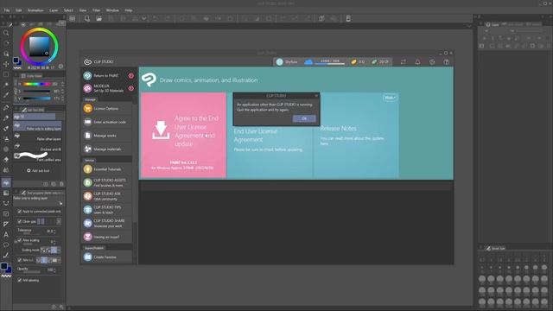Open the Animation menu
The height and width of the screenshot is (311, 553).
pyautogui.click(x=35, y=10)
